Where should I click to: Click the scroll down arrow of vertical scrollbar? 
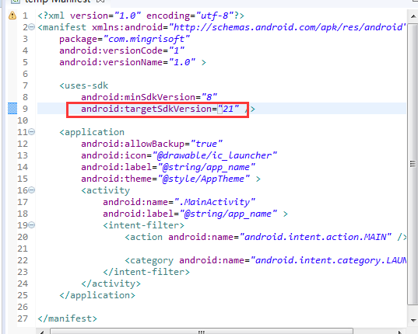pos(413,320)
